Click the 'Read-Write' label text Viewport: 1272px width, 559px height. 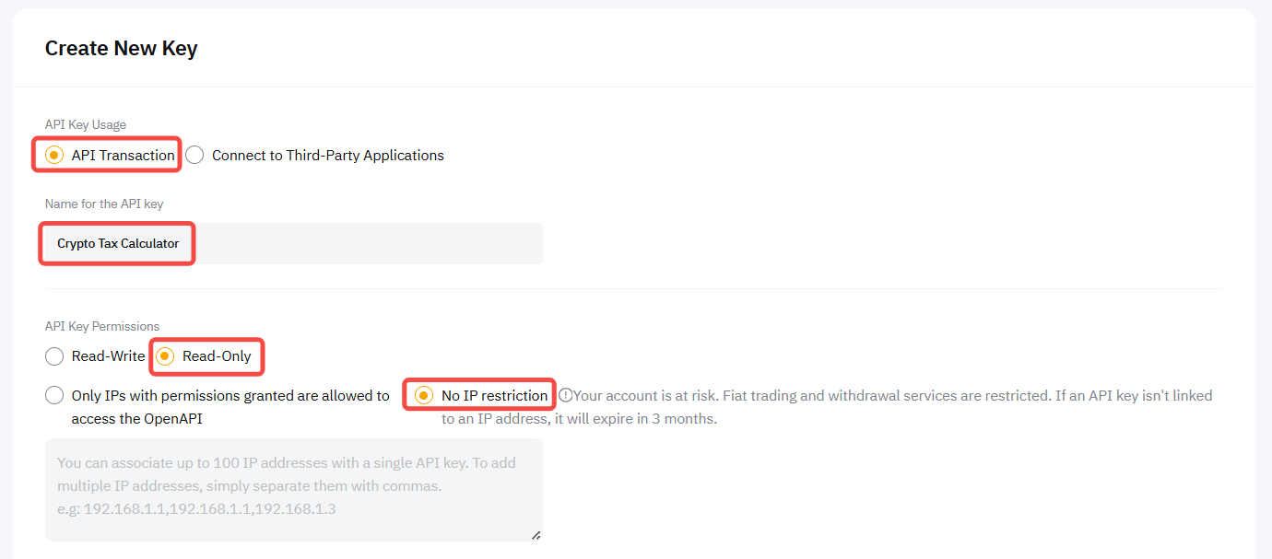pyautogui.click(x=108, y=356)
